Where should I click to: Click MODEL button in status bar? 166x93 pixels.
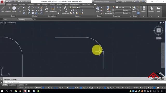[x=39, y=88]
